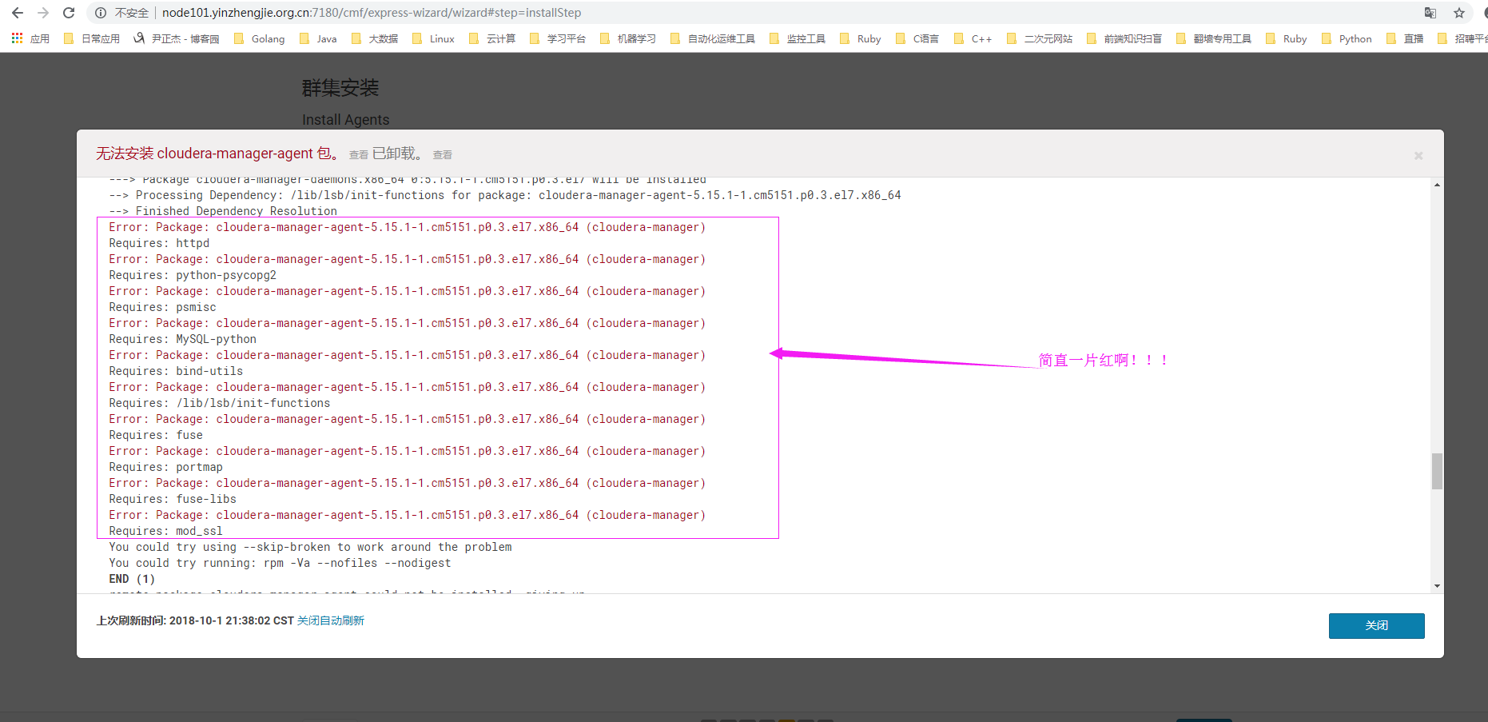
Task: Open 翻墙专用工具 bookmark folder
Action: 1214,38
